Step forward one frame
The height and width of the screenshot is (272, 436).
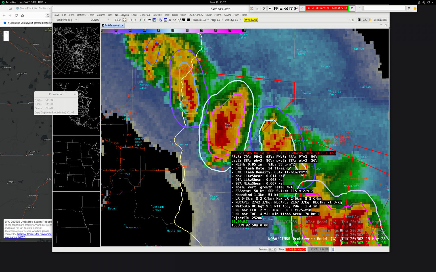tap(140, 20)
